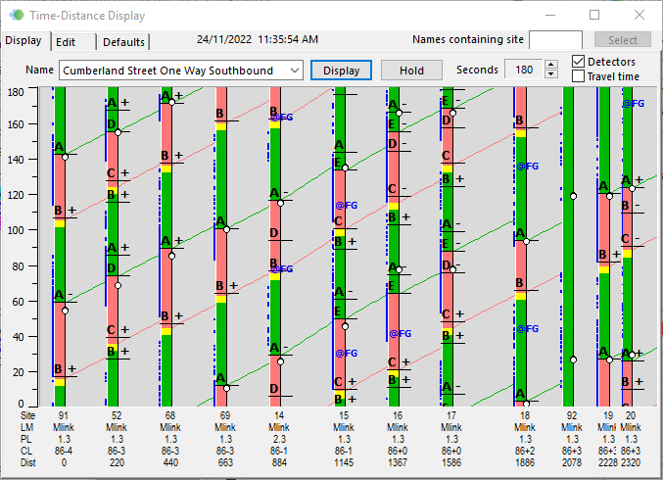Click the upper @FG marker on site 15

pyautogui.click(x=347, y=206)
